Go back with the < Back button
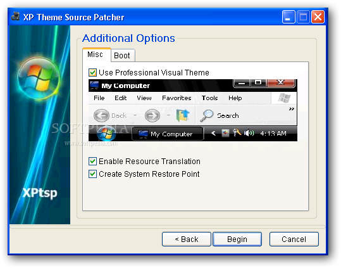The width and height of the screenshot is (341, 268). [187, 239]
